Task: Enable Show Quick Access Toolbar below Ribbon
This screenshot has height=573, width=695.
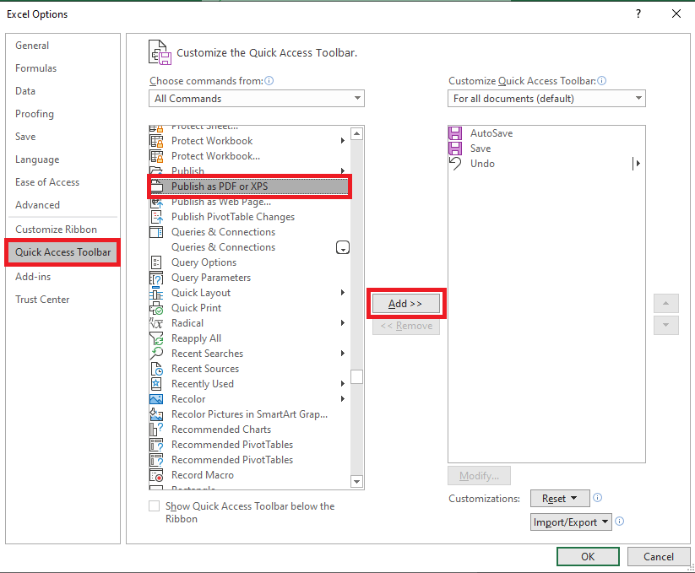Action: pyautogui.click(x=155, y=505)
